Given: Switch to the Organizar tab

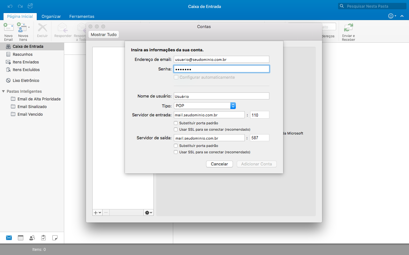Looking at the screenshot, I should [x=51, y=16].
